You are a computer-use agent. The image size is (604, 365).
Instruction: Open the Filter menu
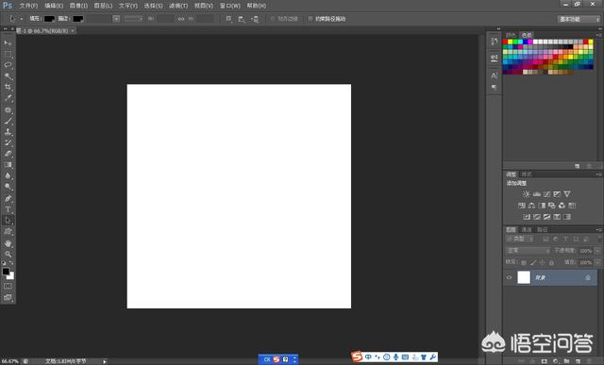(178, 6)
